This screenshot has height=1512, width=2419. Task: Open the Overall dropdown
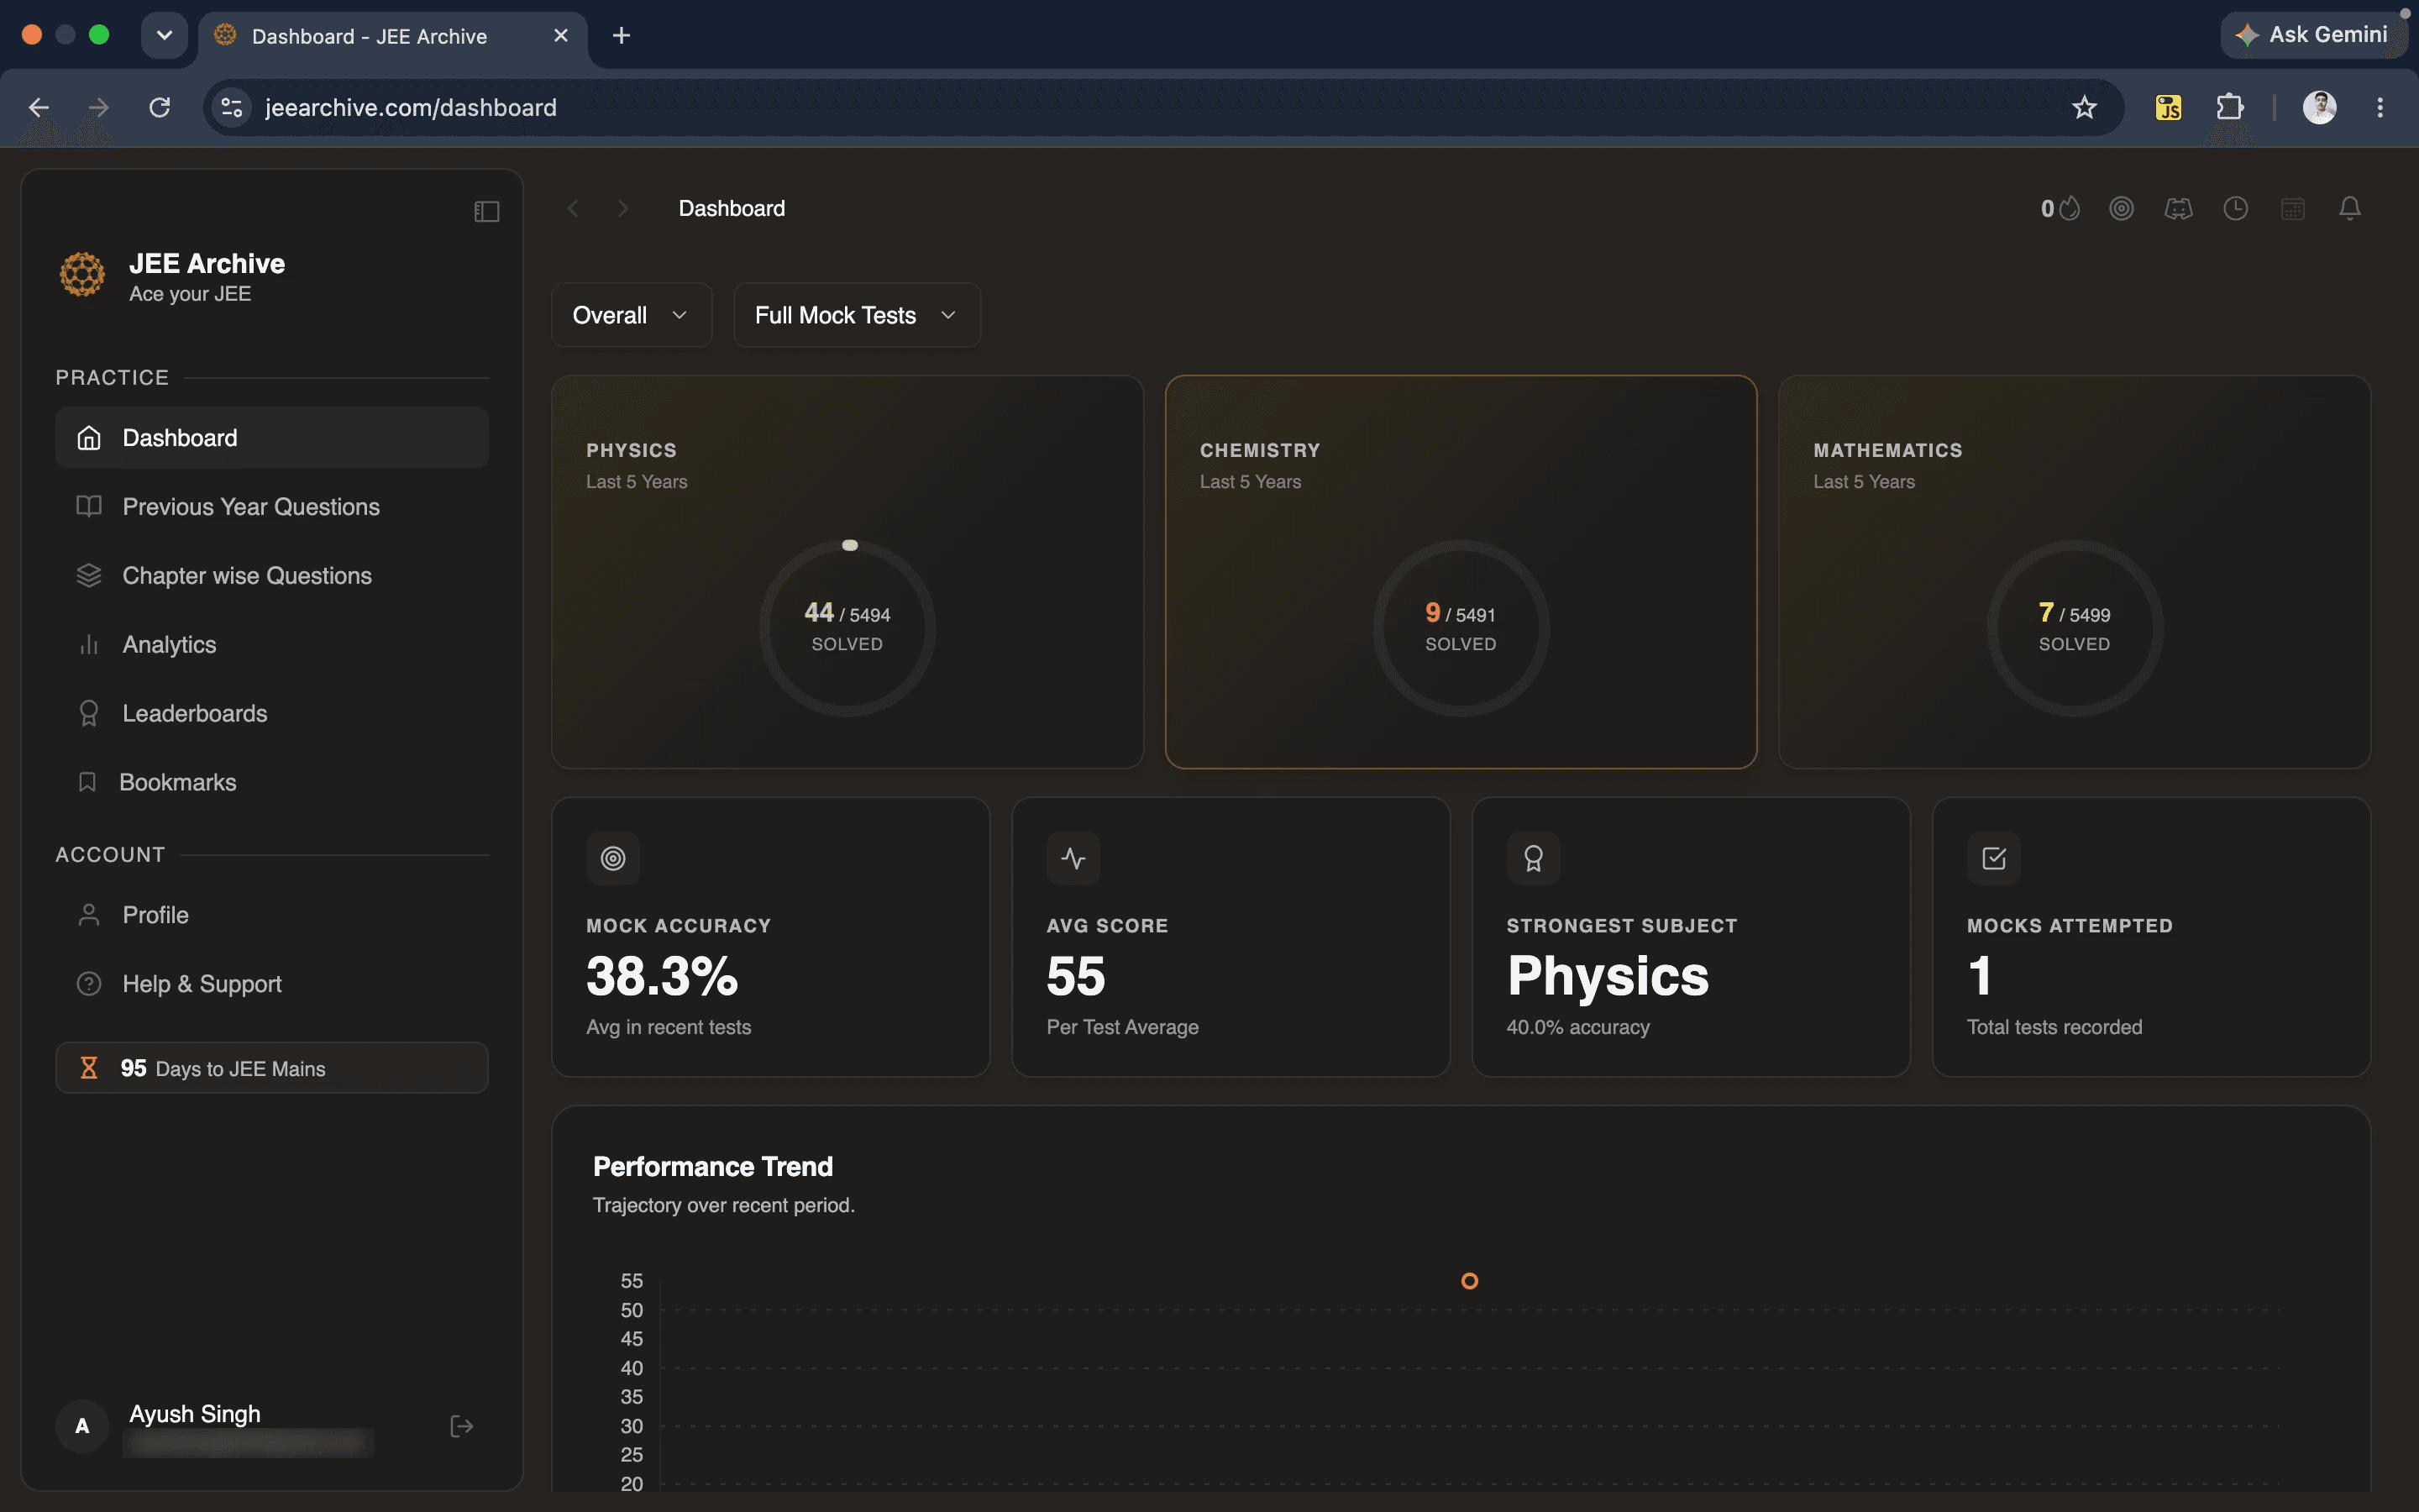point(632,315)
